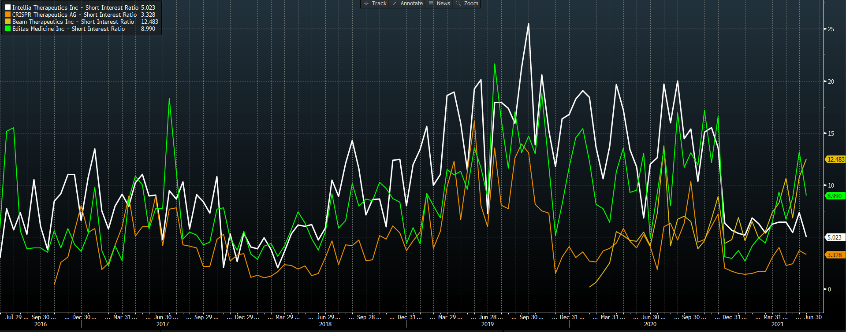Click the final Jun 30 date label

coord(813,317)
